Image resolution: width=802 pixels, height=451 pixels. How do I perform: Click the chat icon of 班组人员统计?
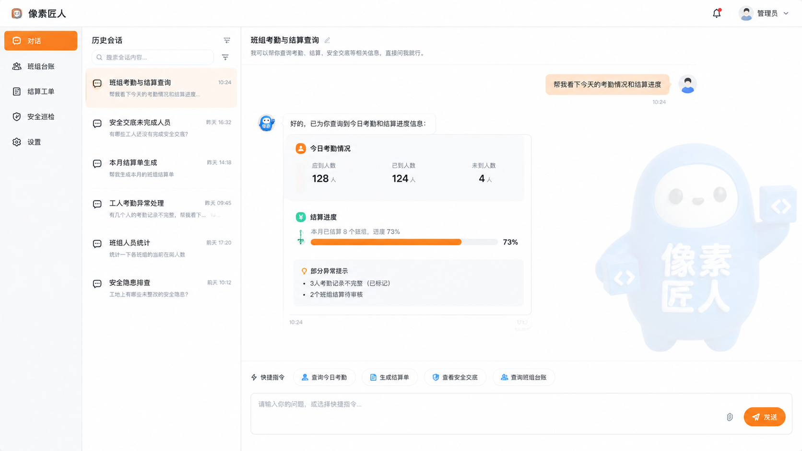97,244
